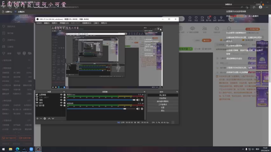The height and width of the screenshot is (152, 271).
Task: Pop out the 控件 controls dock
Action: (x=177, y=92)
